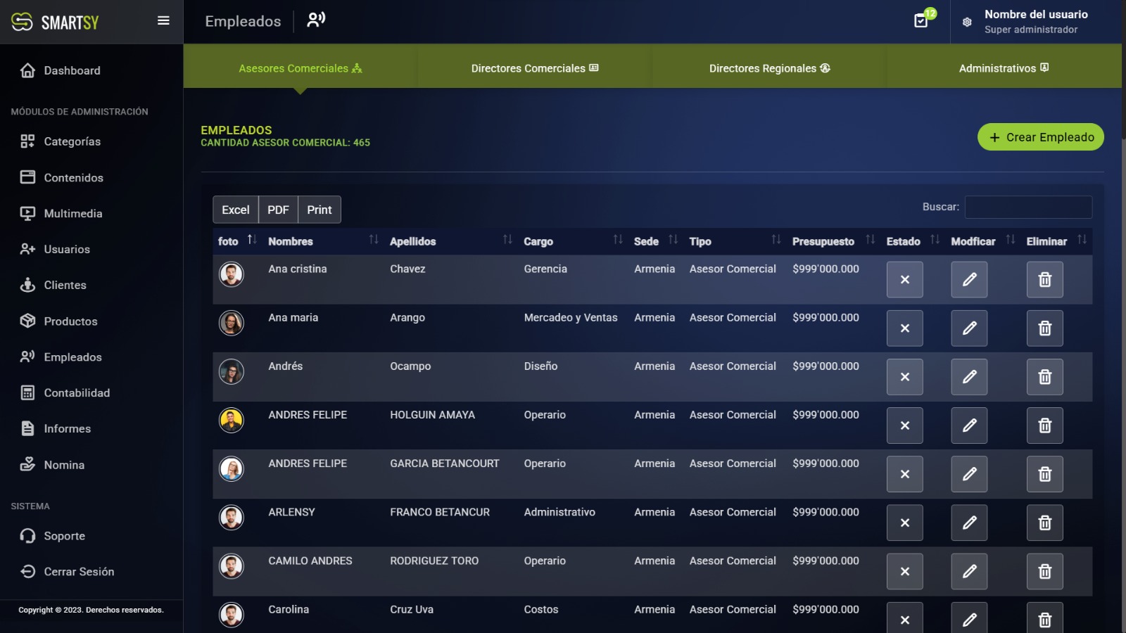Sort table by Cargo column arrows

618,240
